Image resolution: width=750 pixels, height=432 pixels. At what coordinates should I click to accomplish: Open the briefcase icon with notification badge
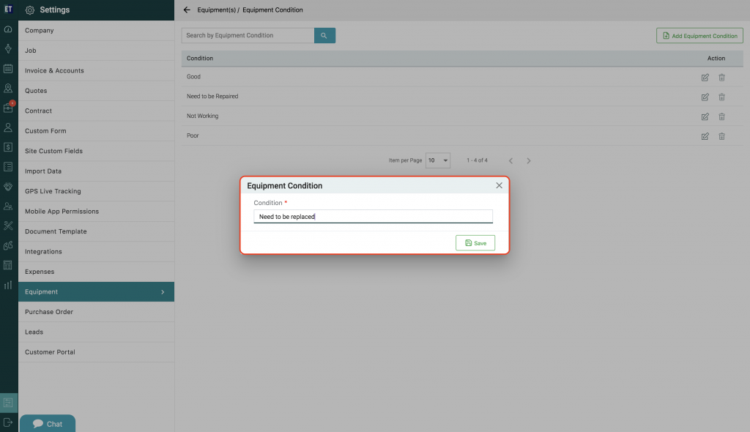(8, 108)
